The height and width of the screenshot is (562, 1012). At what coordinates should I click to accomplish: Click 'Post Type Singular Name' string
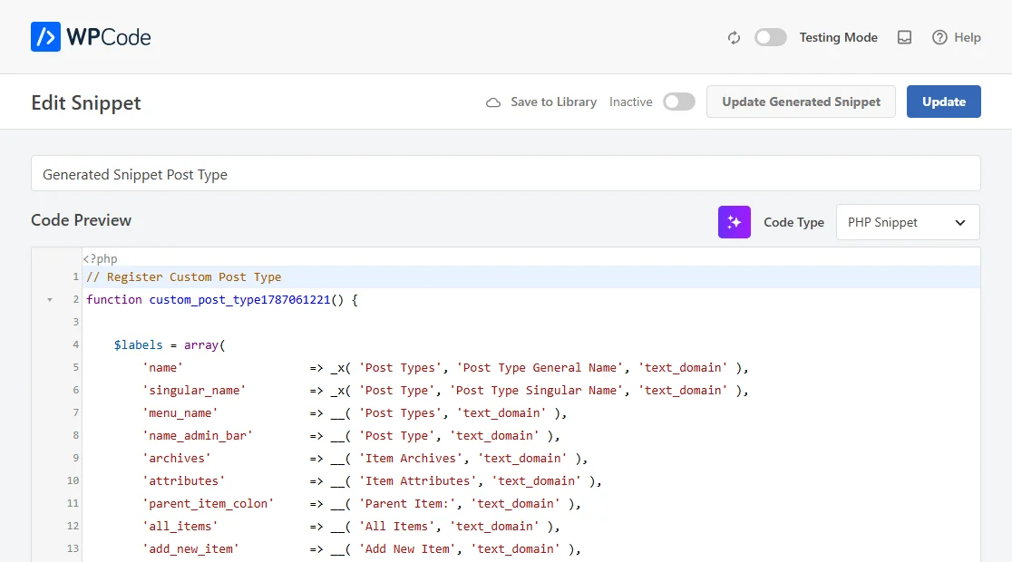536,391
